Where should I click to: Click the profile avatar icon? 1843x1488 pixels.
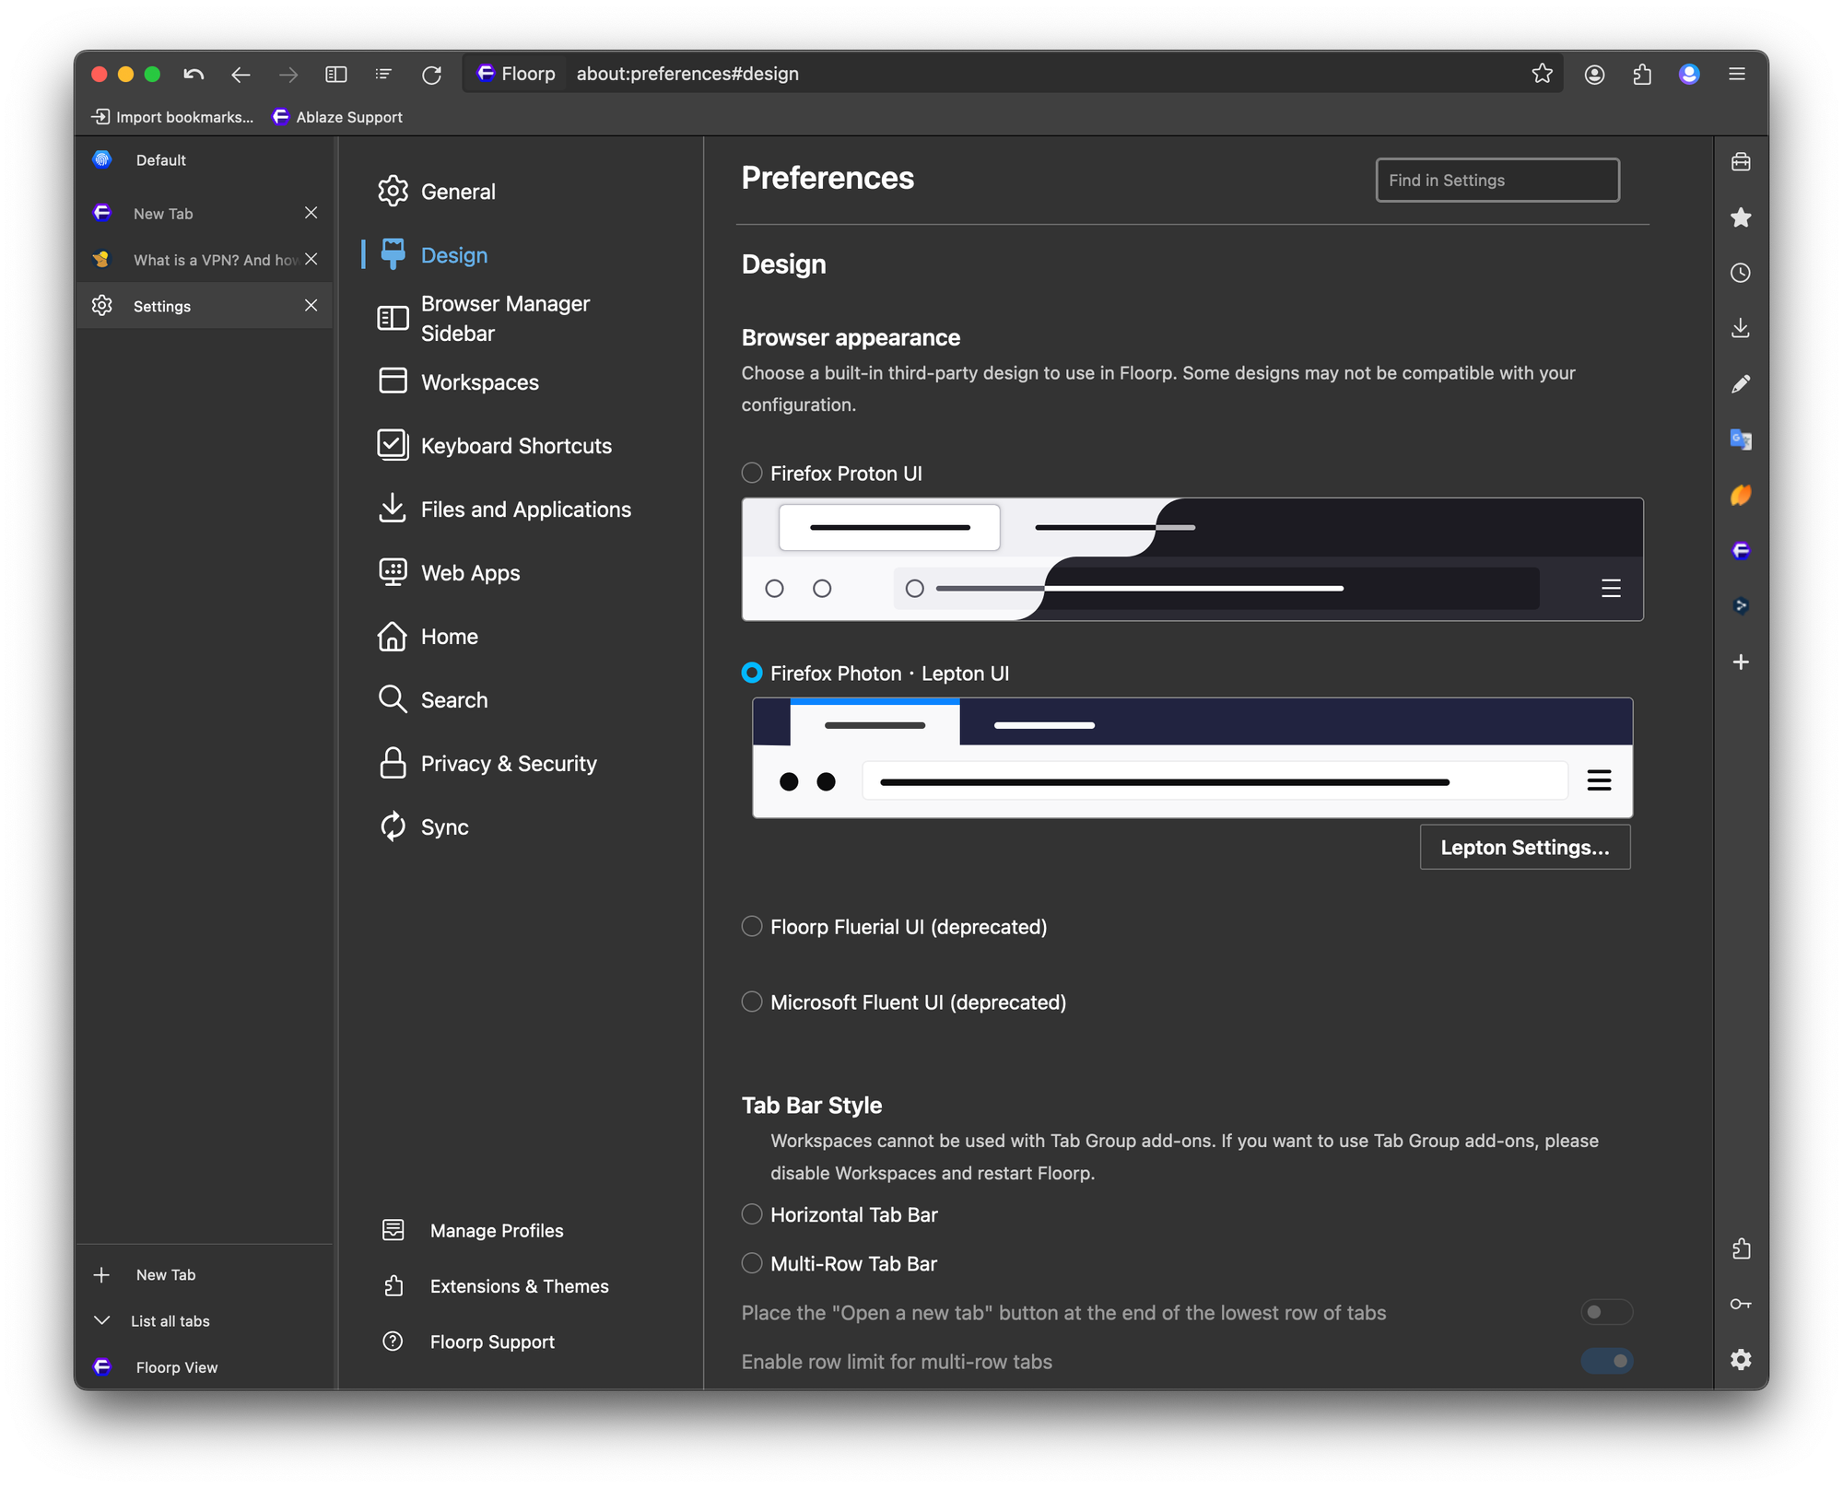[1689, 74]
